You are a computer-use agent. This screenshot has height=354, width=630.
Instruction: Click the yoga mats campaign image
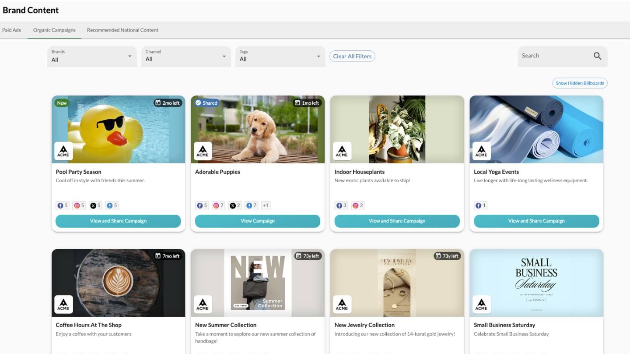(x=536, y=129)
